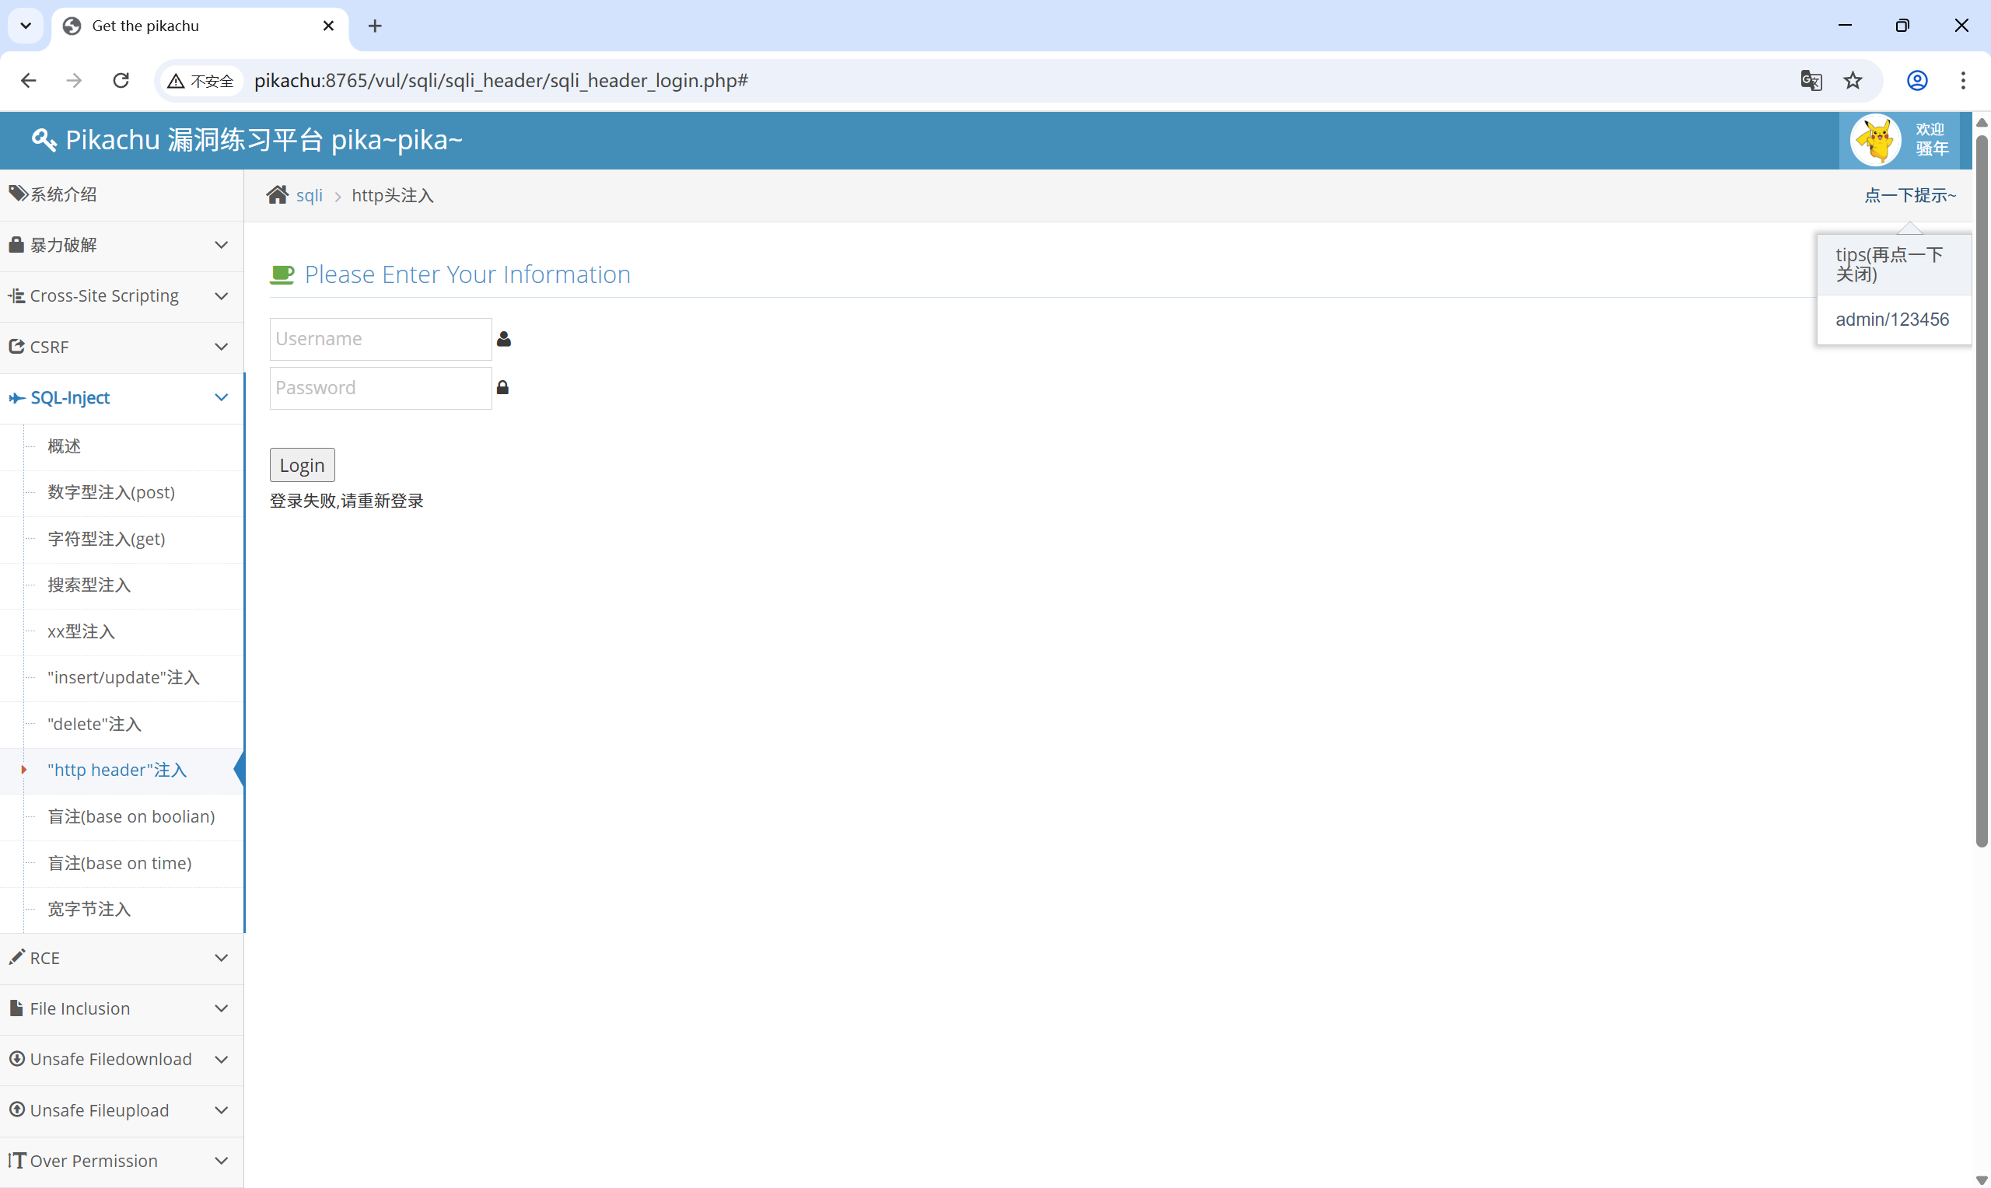Toggle the 点一下提示~ tips link
This screenshot has height=1188, width=1991.
(1909, 195)
